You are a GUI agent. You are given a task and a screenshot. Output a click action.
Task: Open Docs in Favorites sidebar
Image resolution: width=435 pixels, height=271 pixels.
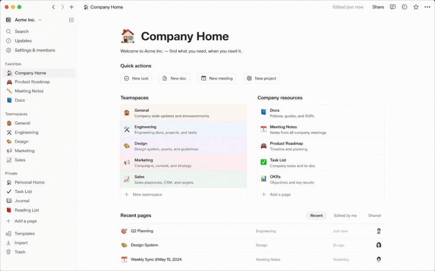pyautogui.click(x=39, y=100)
